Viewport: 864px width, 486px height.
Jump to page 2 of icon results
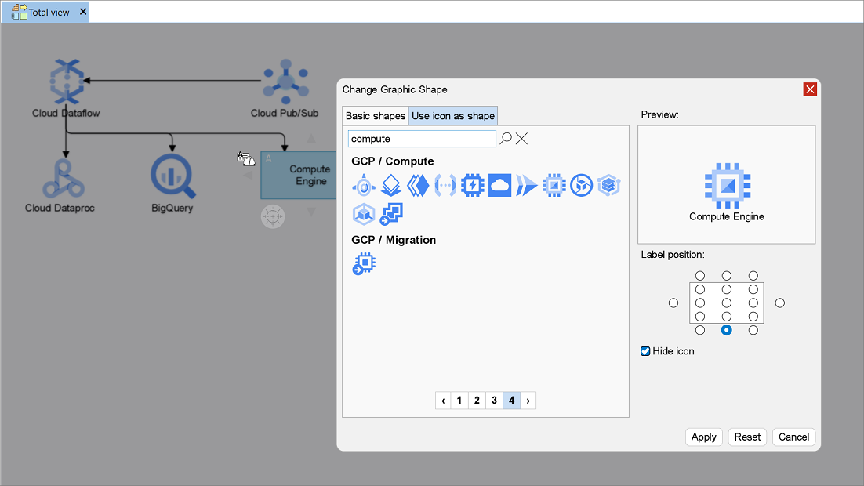[477, 401]
